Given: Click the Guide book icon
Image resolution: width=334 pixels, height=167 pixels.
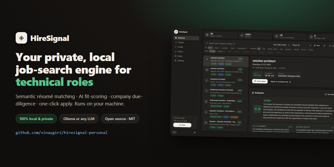Looking at the screenshot, I should [x=176, y=56].
